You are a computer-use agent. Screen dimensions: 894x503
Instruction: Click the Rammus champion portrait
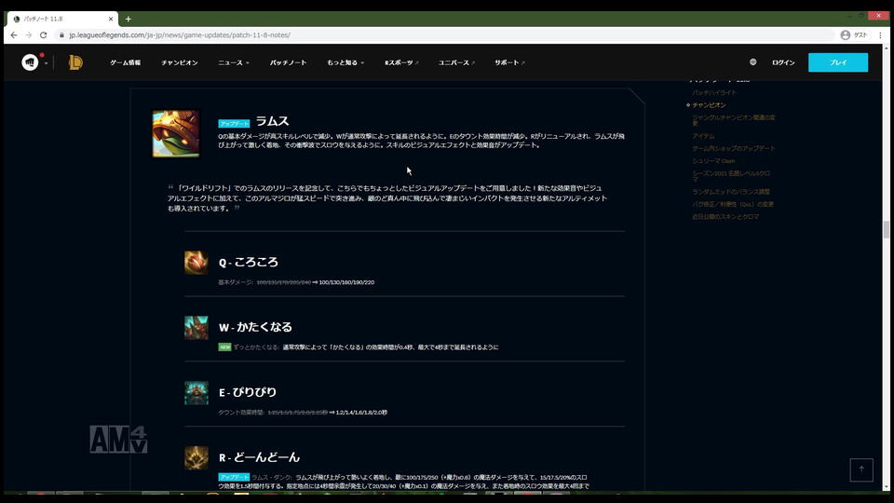point(176,133)
